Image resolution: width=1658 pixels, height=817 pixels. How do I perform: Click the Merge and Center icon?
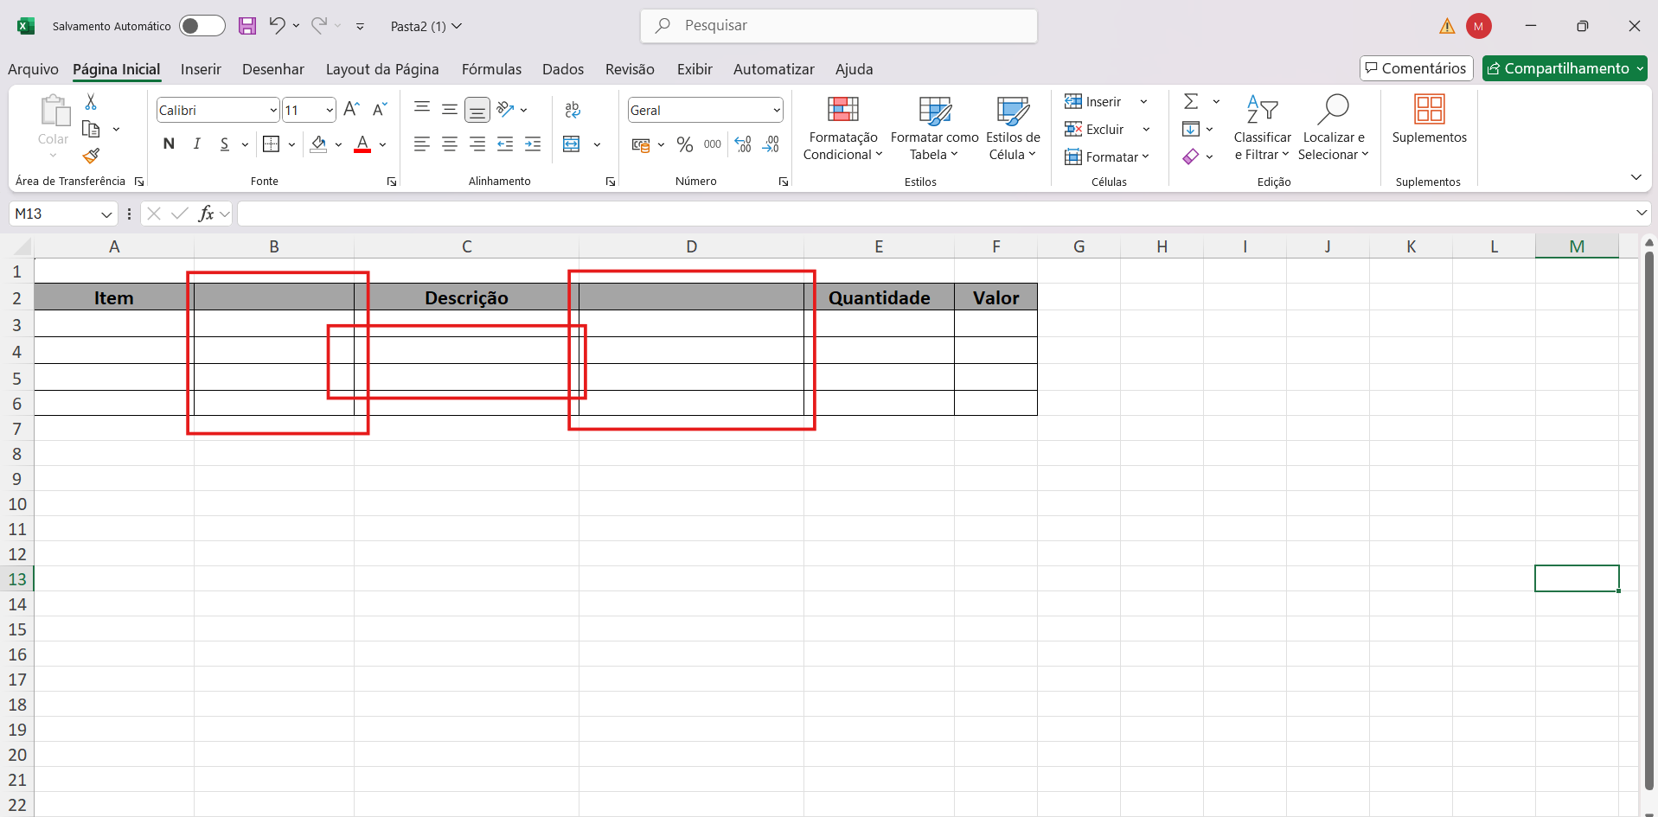point(572,144)
